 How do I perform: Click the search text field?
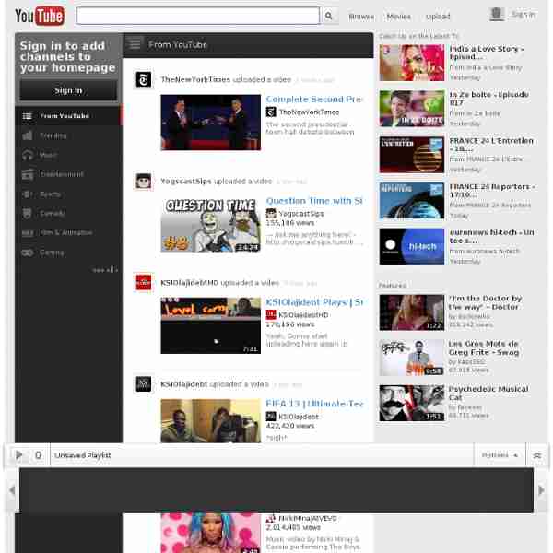pos(198,16)
